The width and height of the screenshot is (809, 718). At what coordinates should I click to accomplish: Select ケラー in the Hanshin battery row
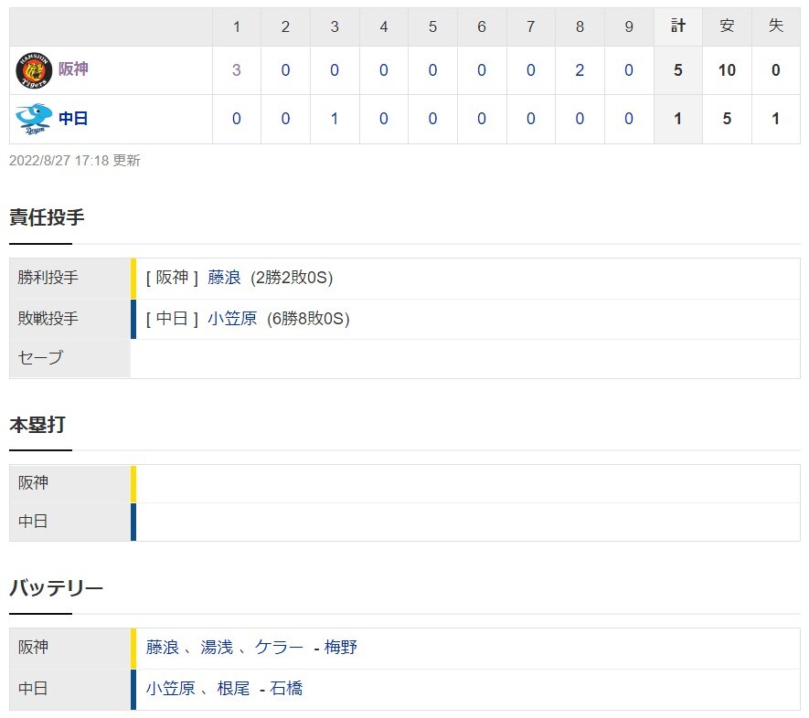tap(279, 648)
